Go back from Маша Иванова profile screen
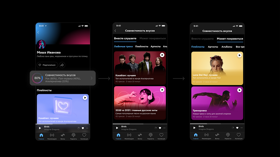The width and height of the screenshot is (280, 157). [x=38, y=32]
